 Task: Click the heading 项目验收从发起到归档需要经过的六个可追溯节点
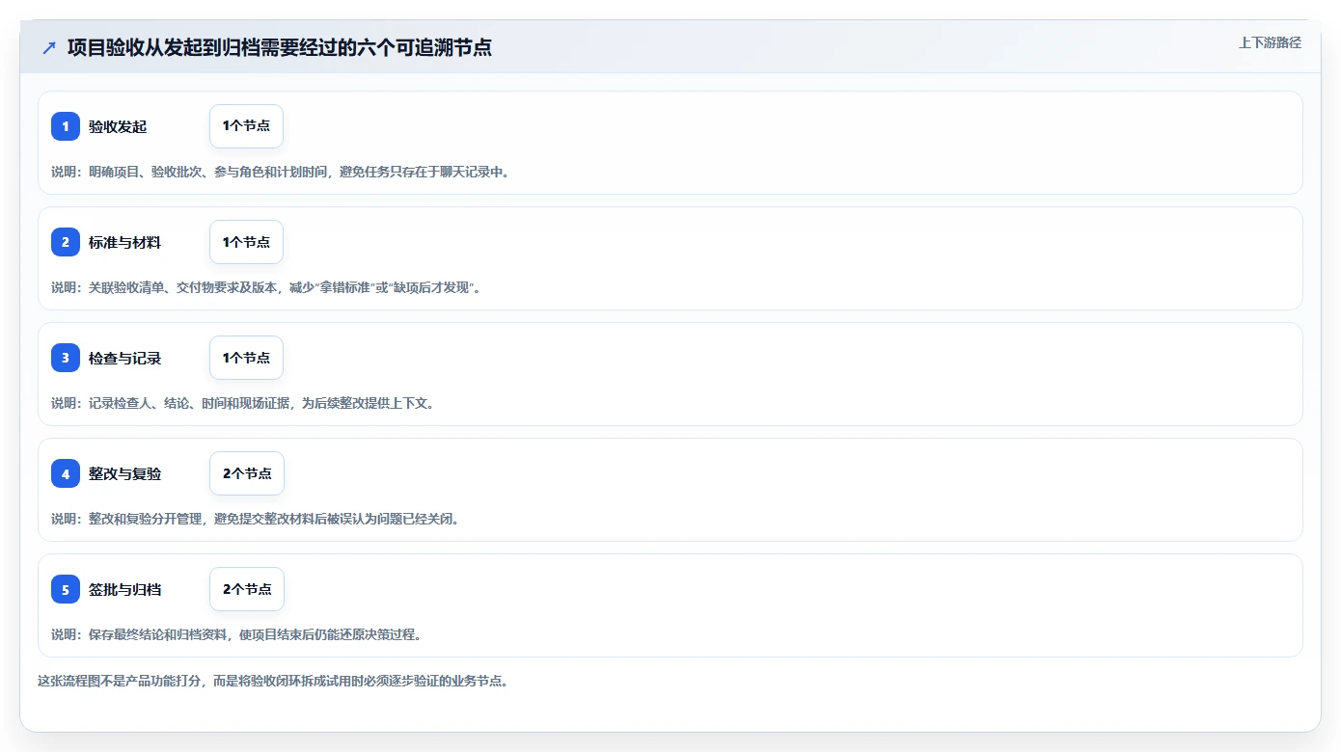point(280,48)
